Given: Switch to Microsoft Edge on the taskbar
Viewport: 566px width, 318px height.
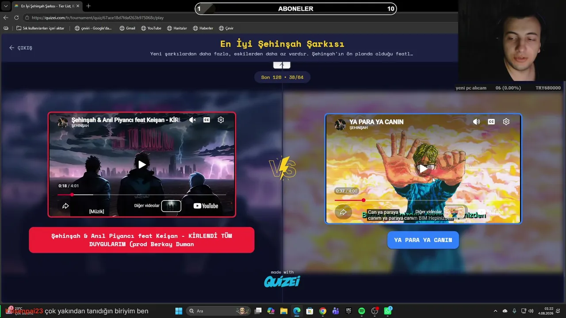Looking at the screenshot, I should coord(297,311).
